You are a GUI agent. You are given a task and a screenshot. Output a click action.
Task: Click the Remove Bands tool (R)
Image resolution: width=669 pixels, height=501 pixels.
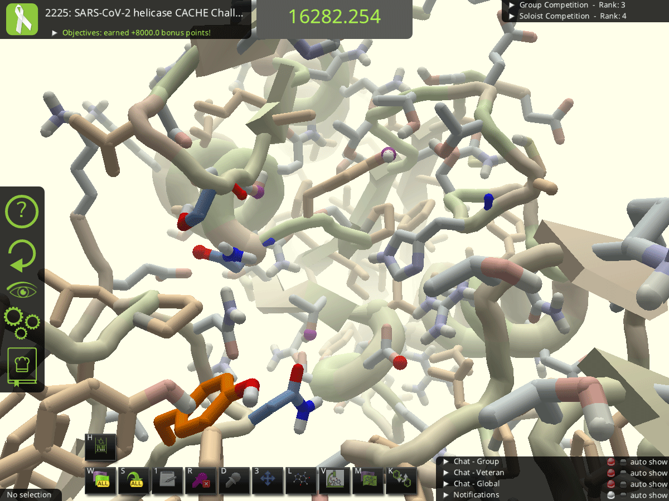tap(201, 481)
